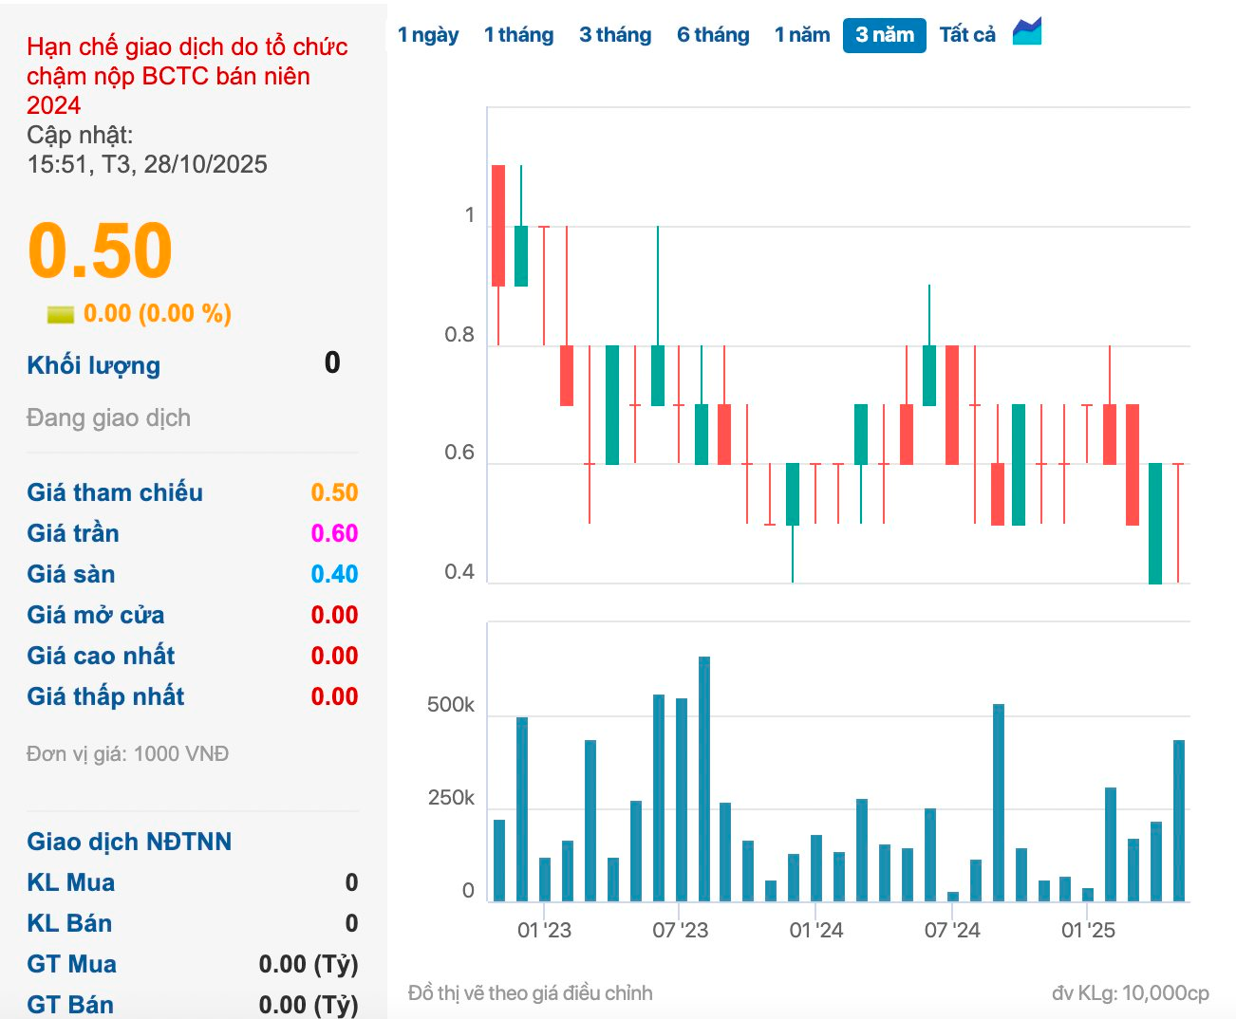Click the Giá sàn value 0.40

pos(334,574)
